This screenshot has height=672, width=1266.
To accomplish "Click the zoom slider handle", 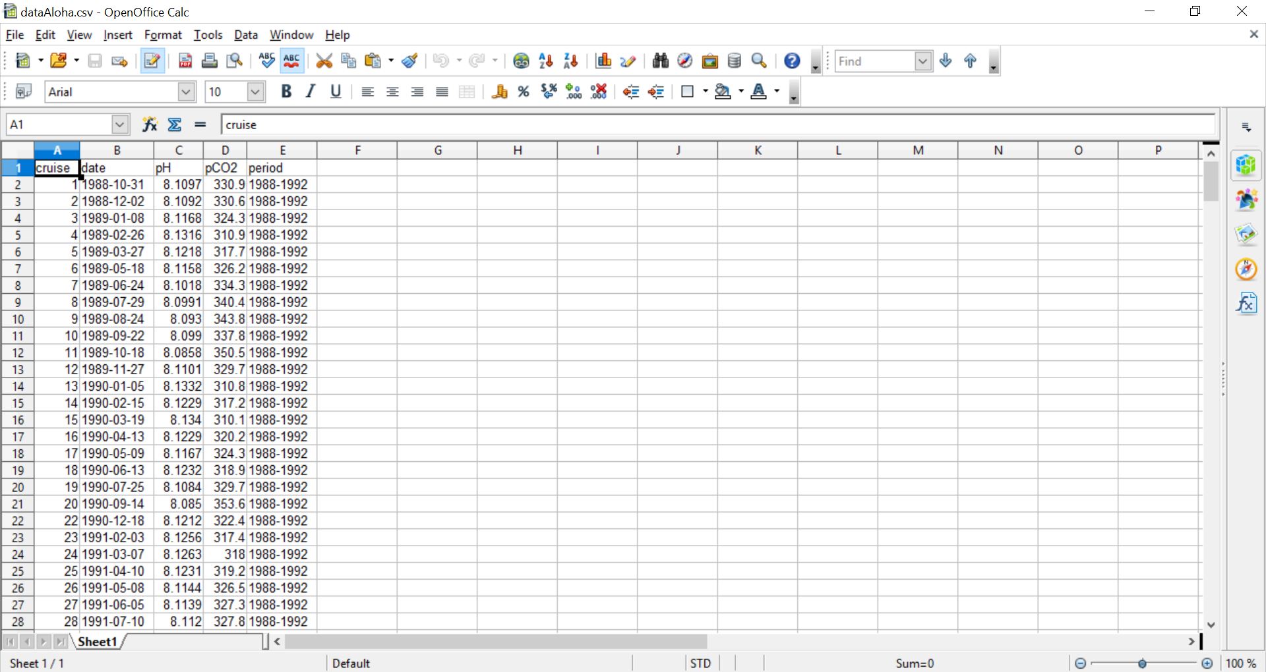I will pyautogui.click(x=1143, y=663).
